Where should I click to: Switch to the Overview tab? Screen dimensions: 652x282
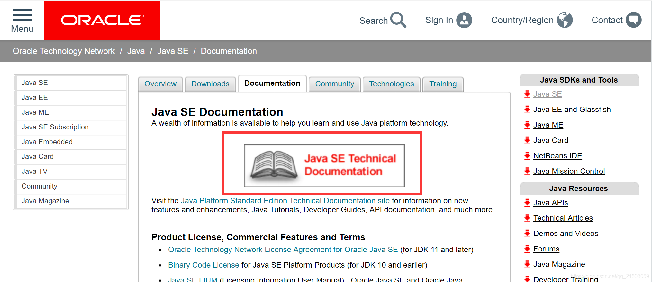tap(160, 84)
